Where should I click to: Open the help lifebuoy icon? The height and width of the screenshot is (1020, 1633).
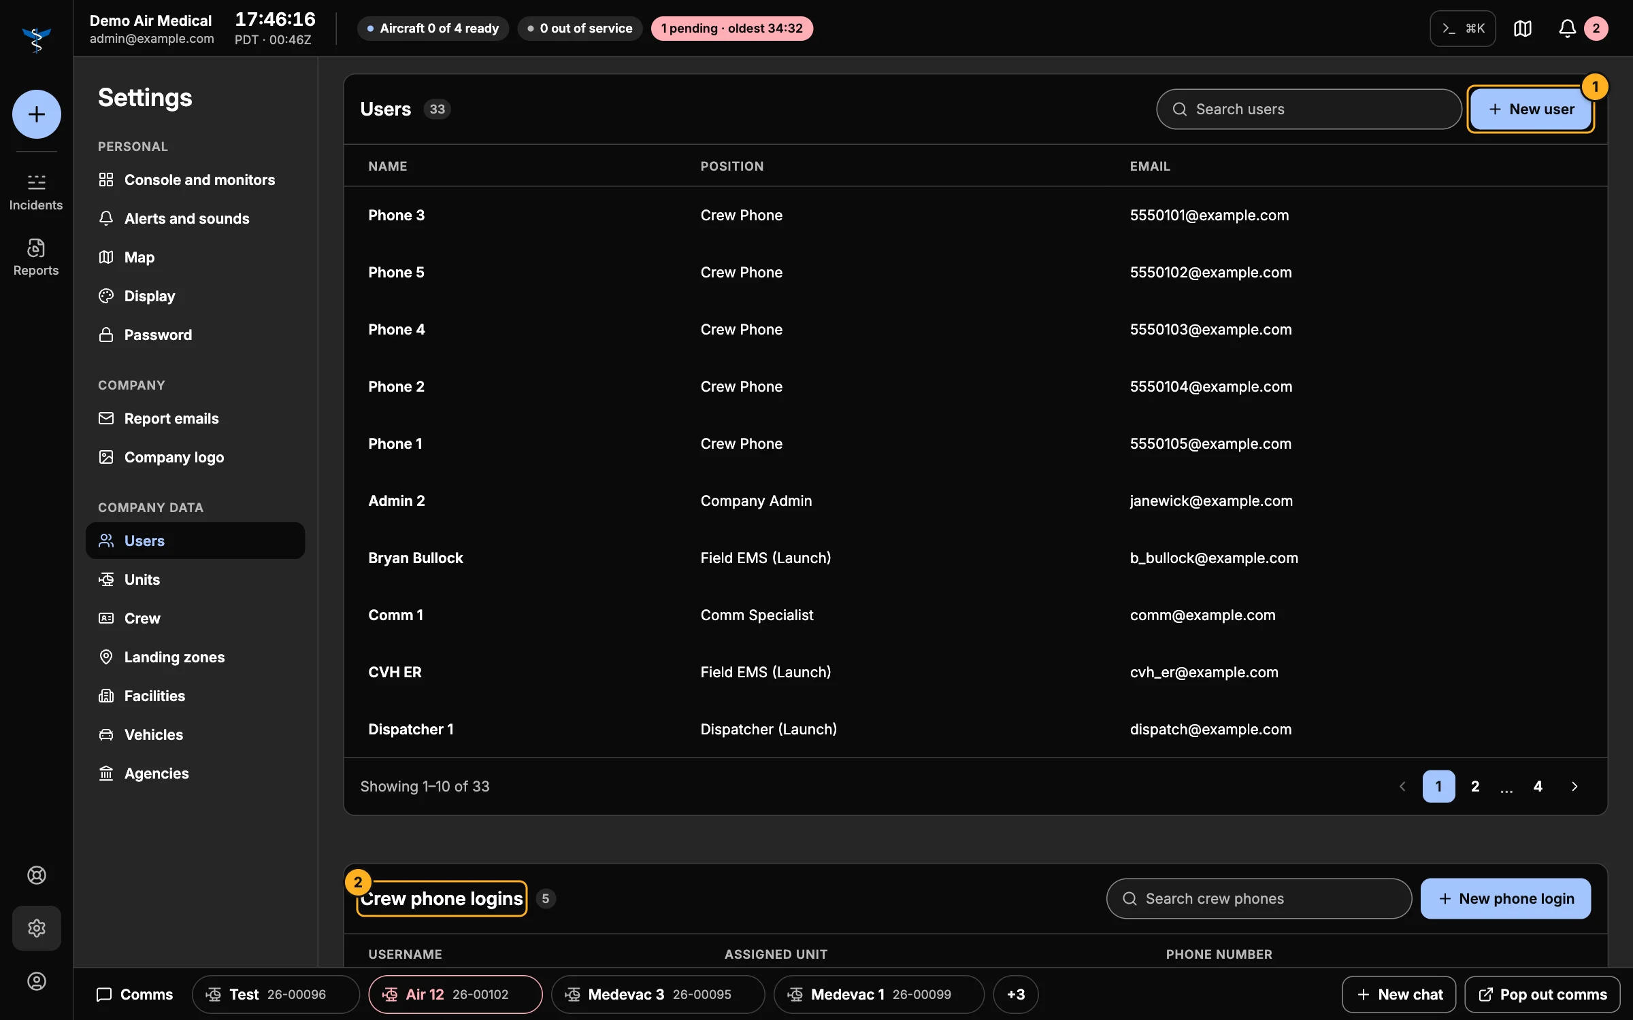click(36, 875)
